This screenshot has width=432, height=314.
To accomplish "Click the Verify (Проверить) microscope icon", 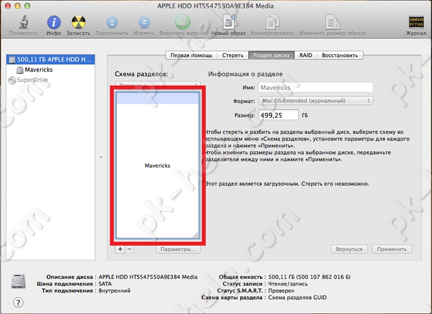I will click(x=23, y=22).
